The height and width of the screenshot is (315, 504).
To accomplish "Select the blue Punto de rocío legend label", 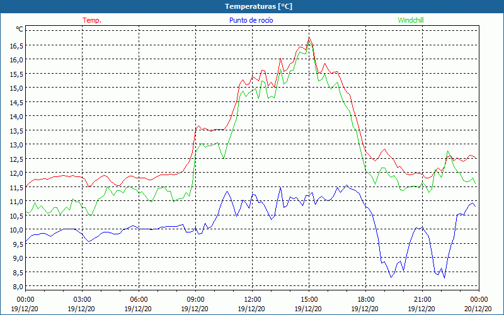I will (251, 20).
